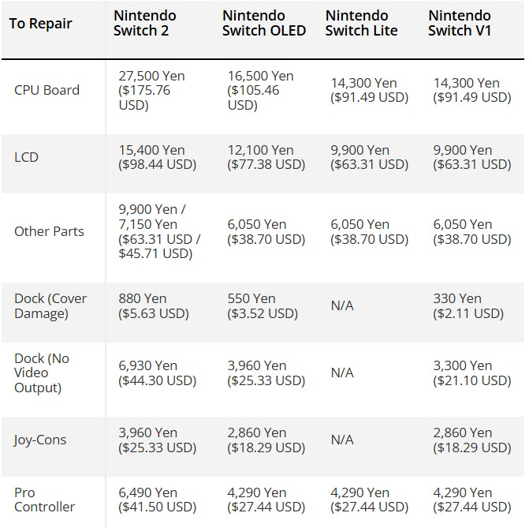Select the CPU Board row label
The width and height of the screenshot is (529, 528).
click(x=47, y=90)
